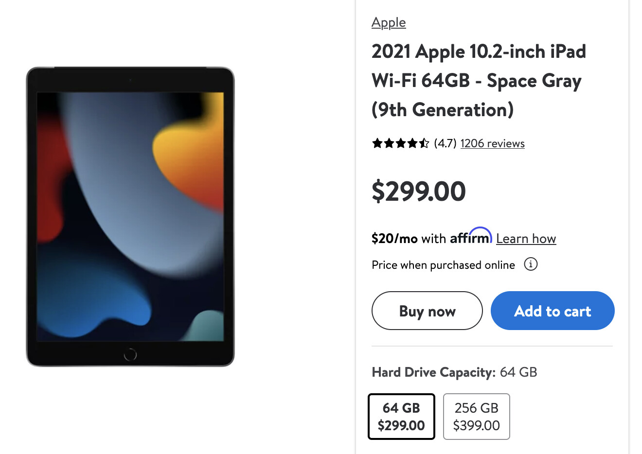Click the Affirm logo
642x454 pixels.
click(470, 237)
